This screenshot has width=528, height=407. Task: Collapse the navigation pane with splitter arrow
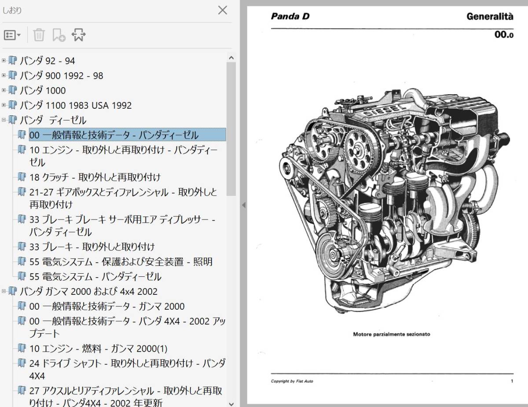[x=243, y=205]
